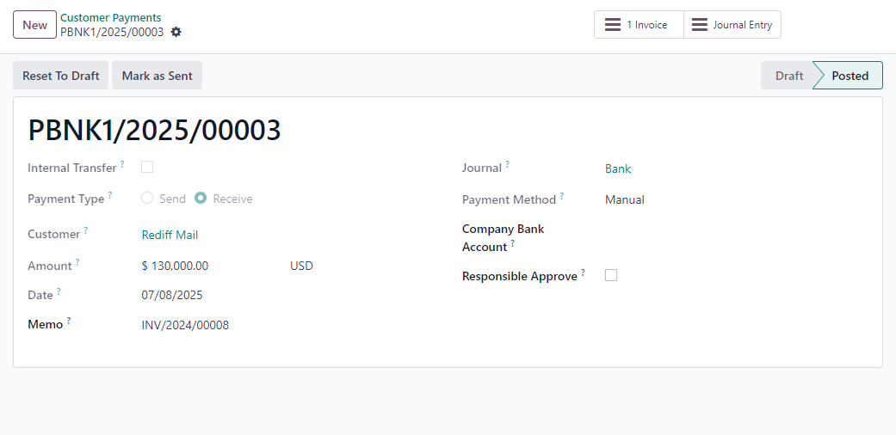Select the Posted status stage

[850, 76]
